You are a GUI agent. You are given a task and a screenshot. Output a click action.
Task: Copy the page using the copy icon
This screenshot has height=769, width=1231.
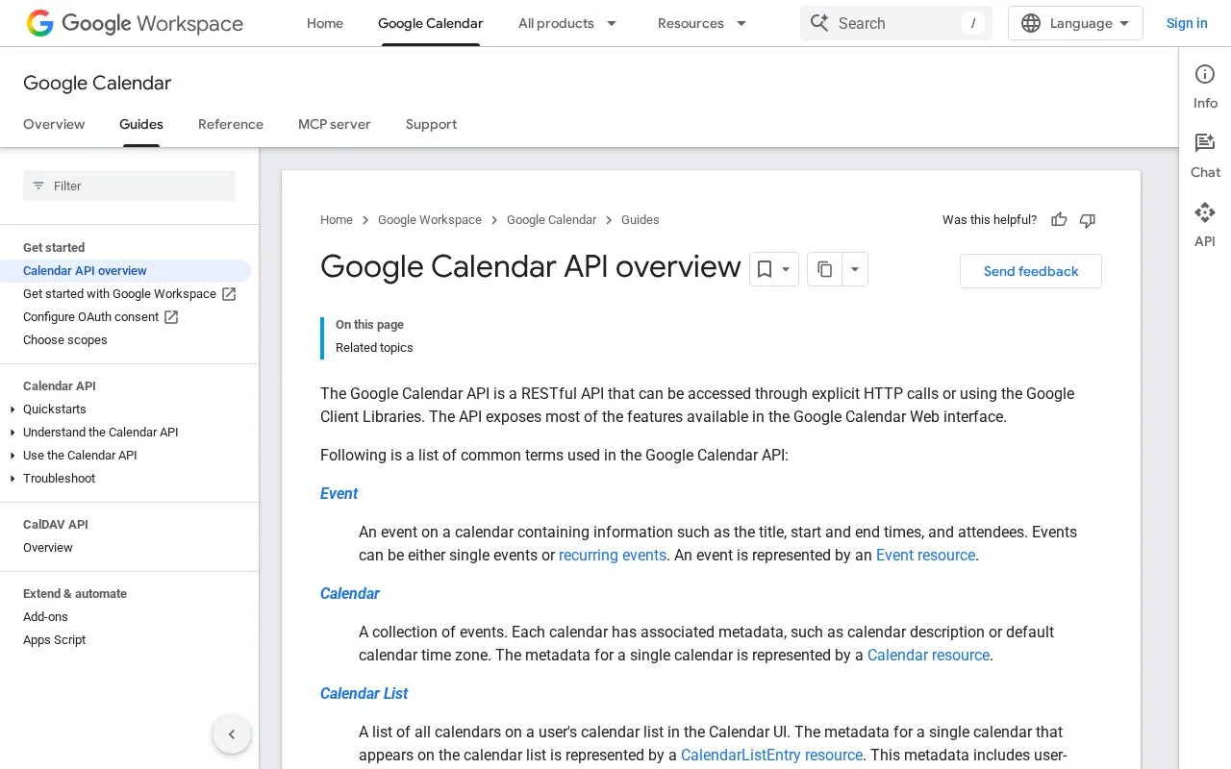click(825, 269)
